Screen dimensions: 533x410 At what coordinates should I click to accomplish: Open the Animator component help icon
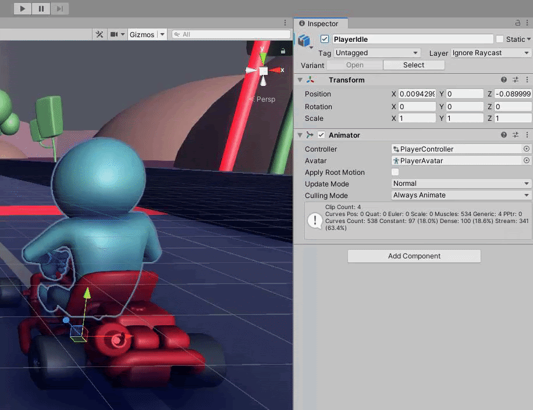(x=504, y=135)
